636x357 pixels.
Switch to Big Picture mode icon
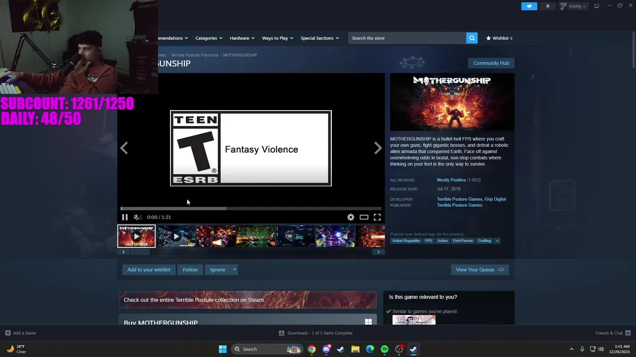[597, 6]
